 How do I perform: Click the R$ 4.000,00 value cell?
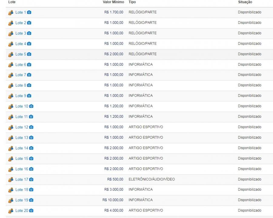click(114, 210)
